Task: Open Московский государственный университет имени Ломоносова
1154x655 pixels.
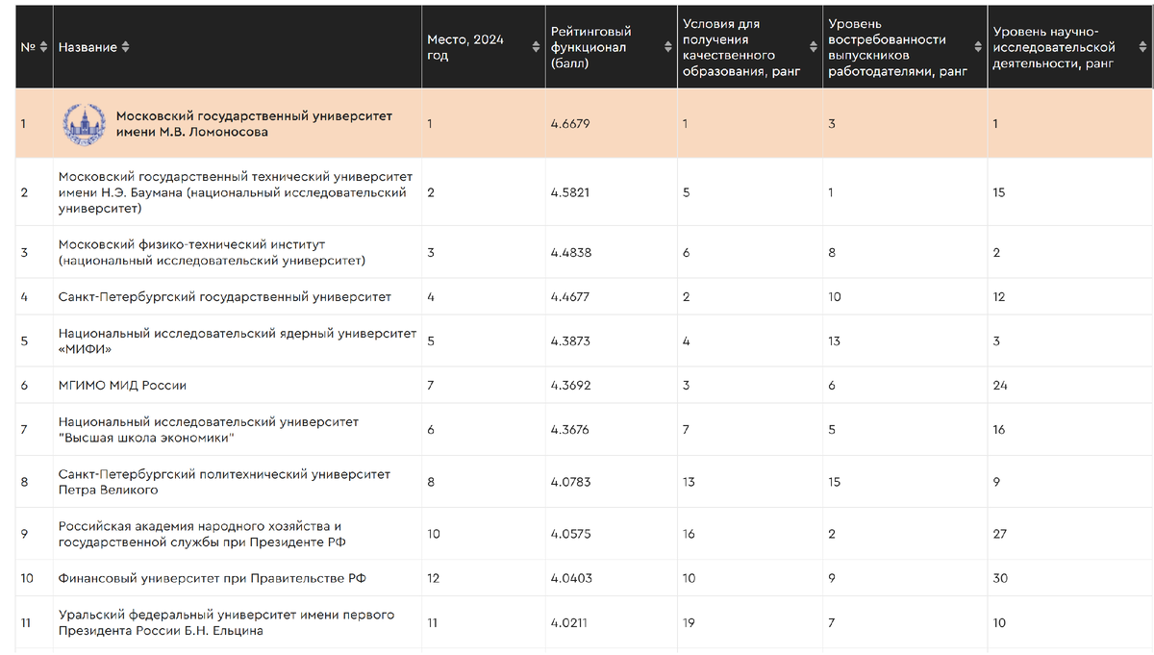Action: [255, 123]
